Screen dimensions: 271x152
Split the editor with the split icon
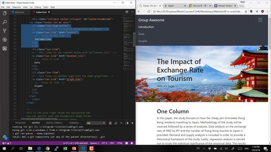127,12
